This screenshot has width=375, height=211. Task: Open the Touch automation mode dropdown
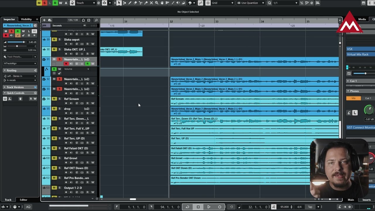pos(86,3)
